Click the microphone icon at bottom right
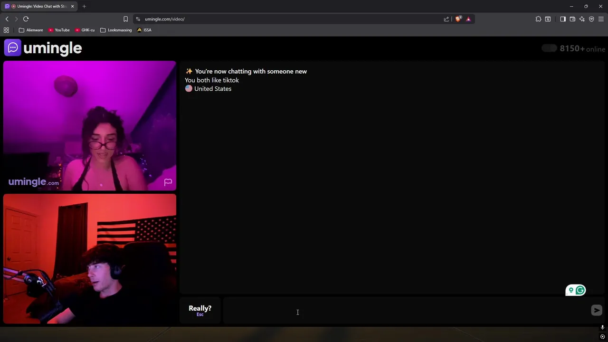 click(602, 327)
